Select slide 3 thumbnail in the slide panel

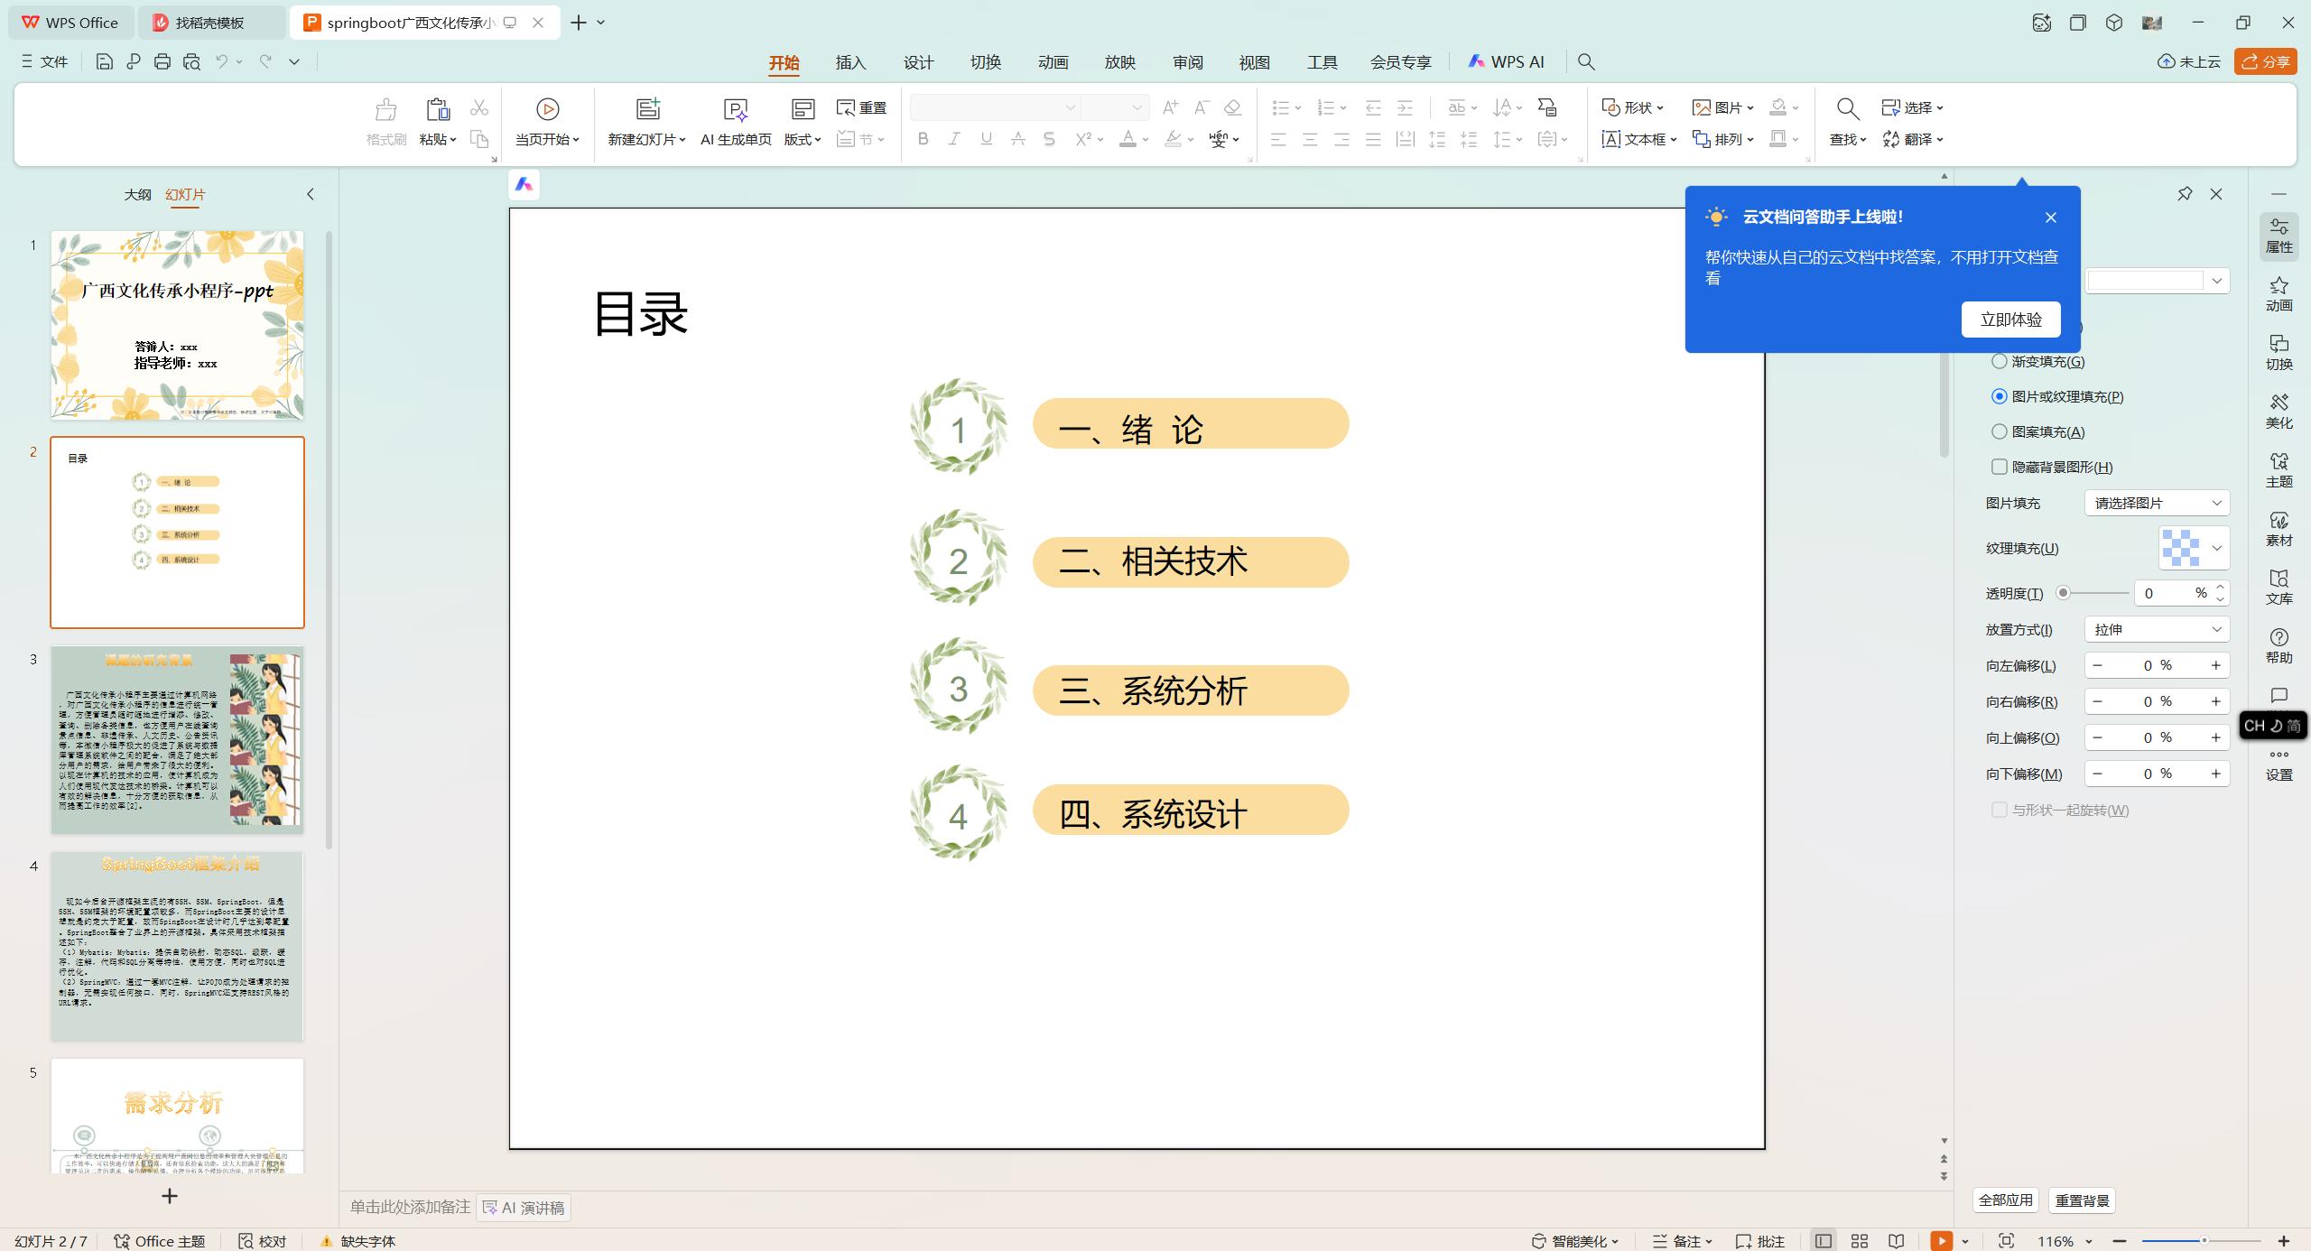(177, 738)
